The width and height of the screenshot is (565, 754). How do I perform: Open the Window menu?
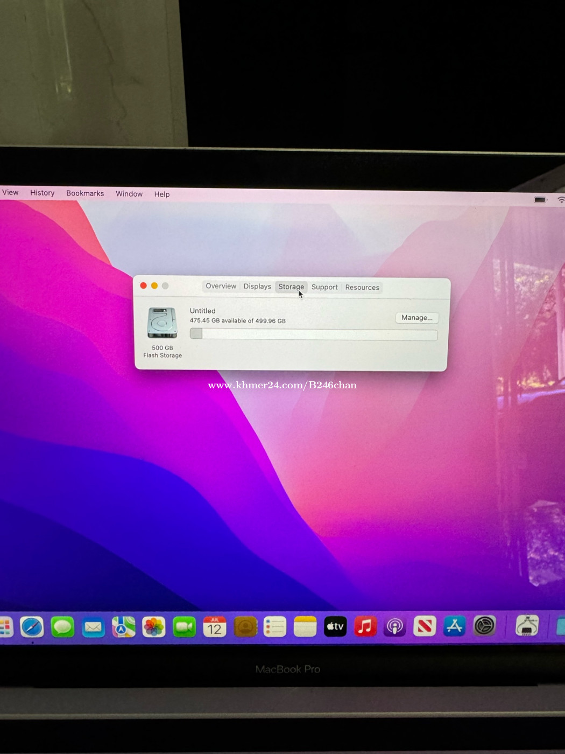click(x=129, y=194)
